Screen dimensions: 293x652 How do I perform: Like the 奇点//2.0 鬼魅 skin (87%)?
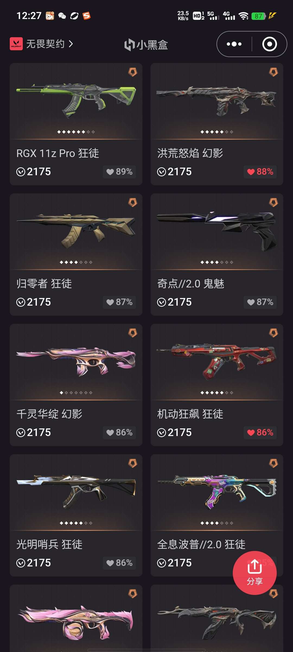point(260,302)
